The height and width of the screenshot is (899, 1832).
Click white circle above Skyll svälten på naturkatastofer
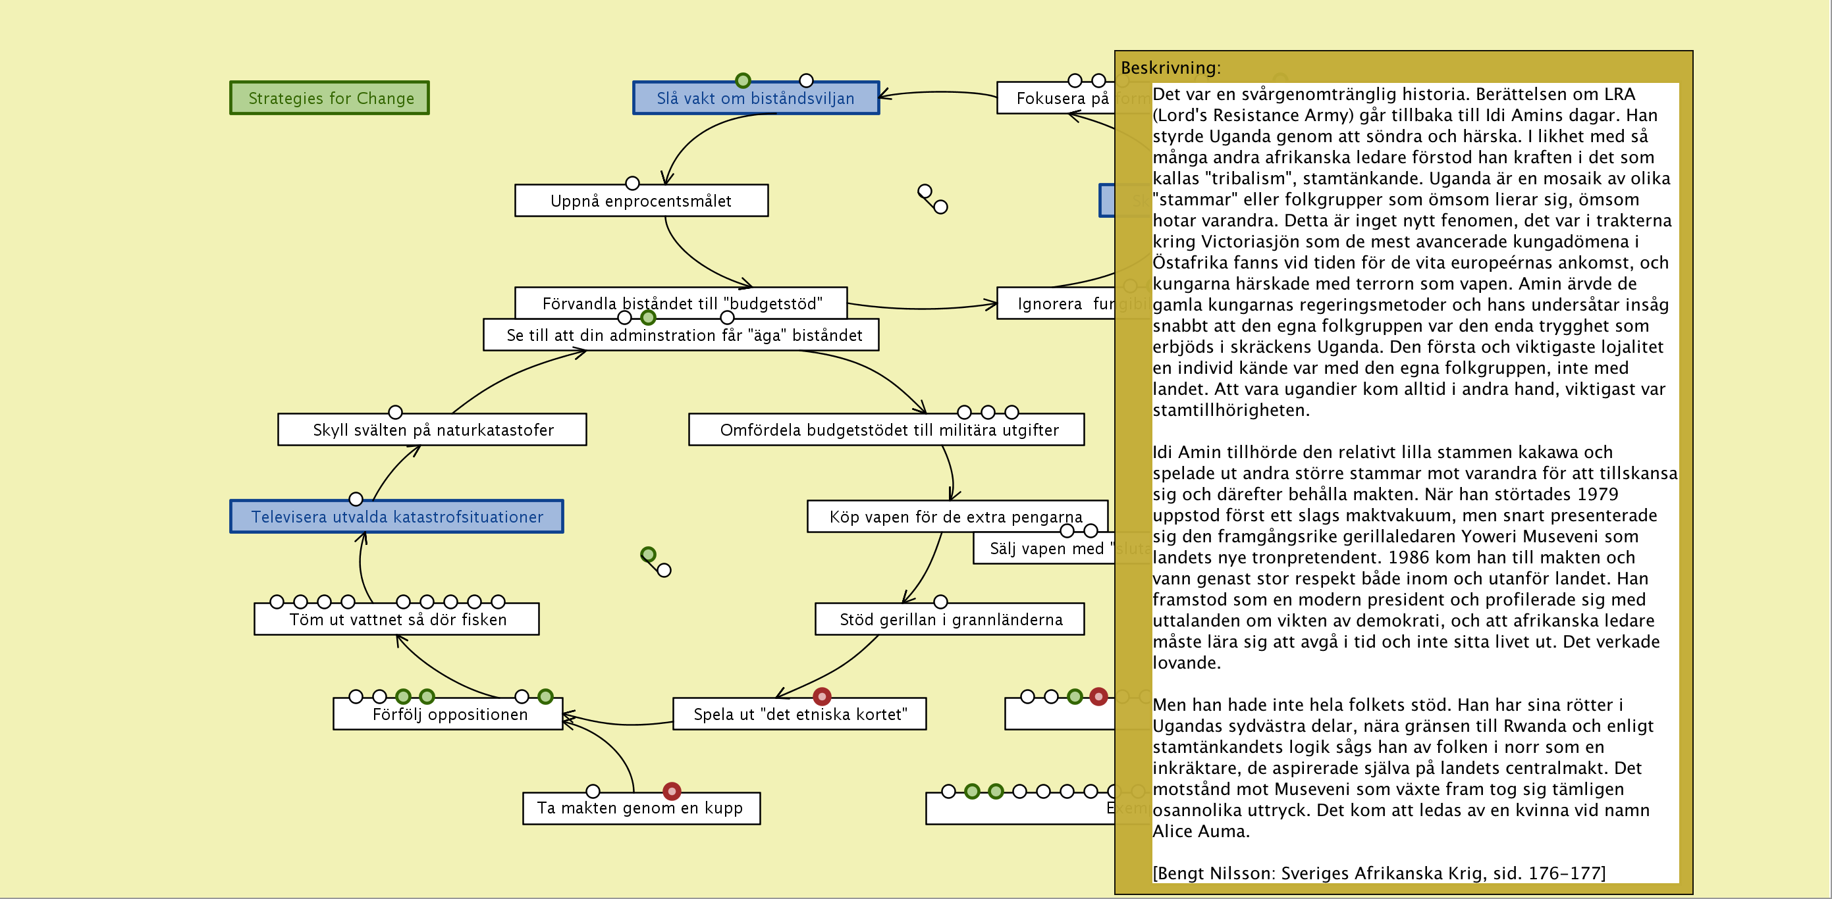click(395, 412)
